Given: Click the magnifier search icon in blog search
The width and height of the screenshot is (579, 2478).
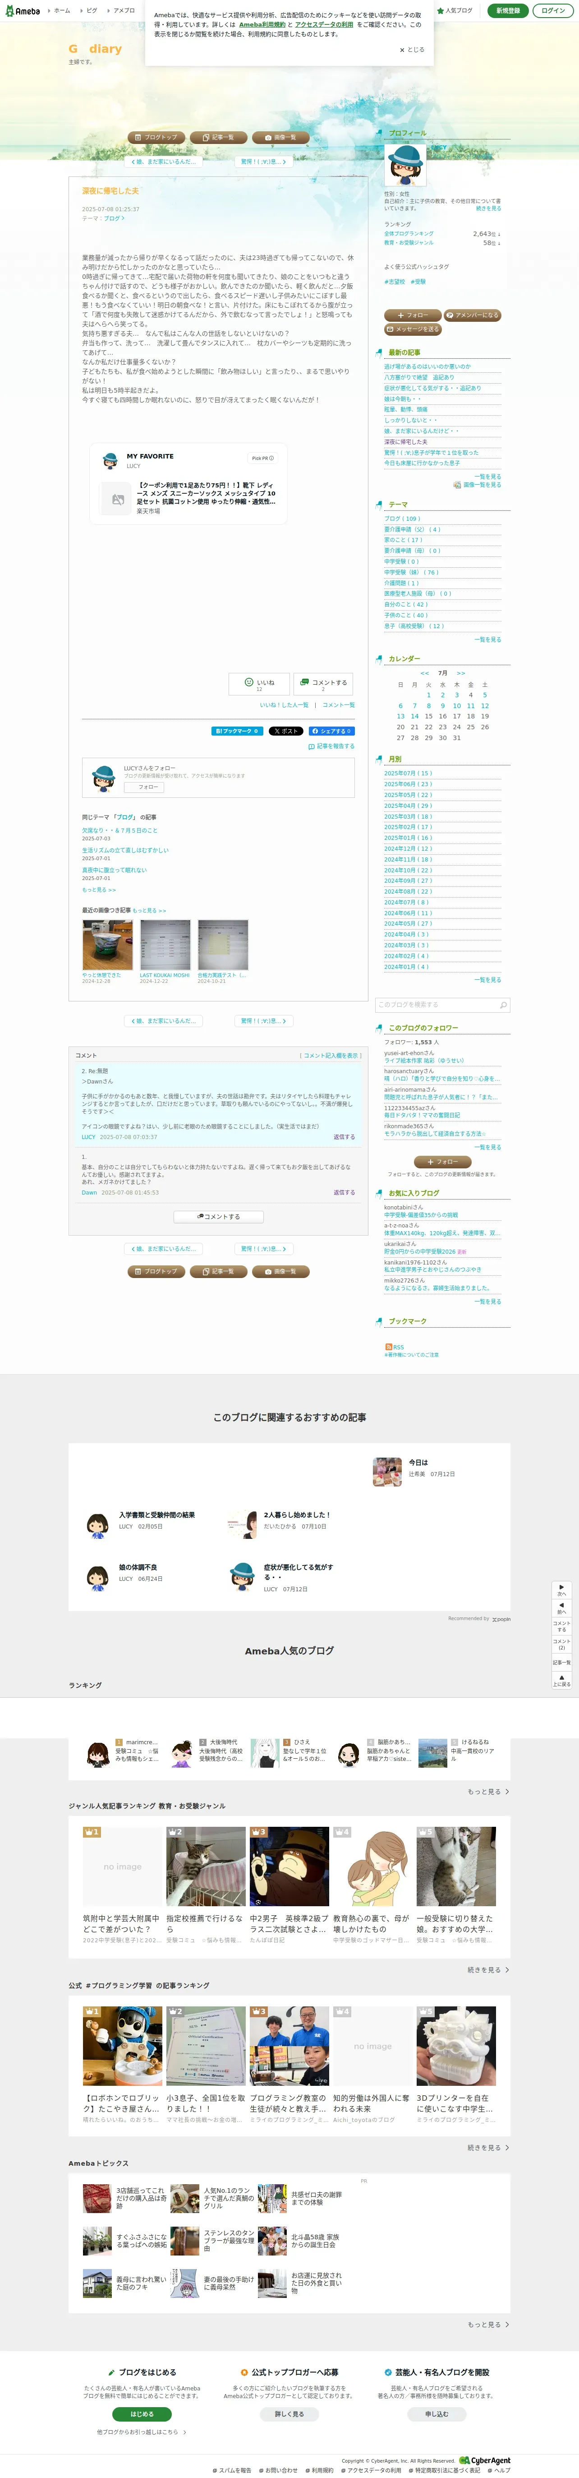Looking at the screenshot, I should click(503, 1005).
